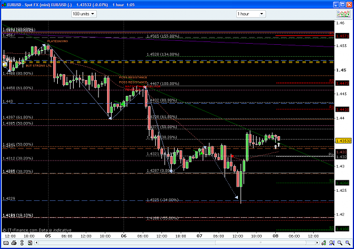
Task: Click the print chart icon
Action: coord(14,243)
